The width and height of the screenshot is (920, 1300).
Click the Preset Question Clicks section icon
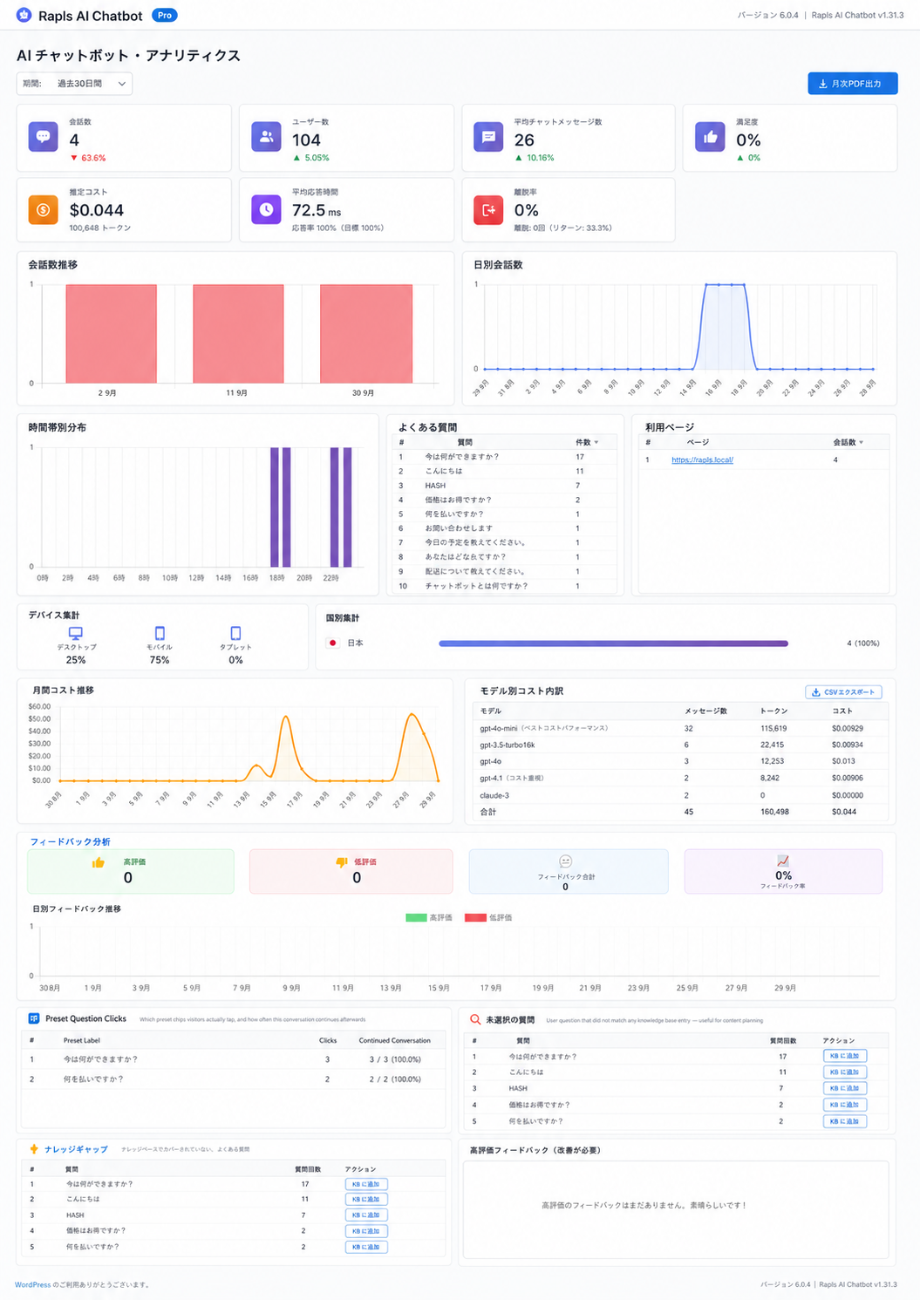tap(34, 1018)
